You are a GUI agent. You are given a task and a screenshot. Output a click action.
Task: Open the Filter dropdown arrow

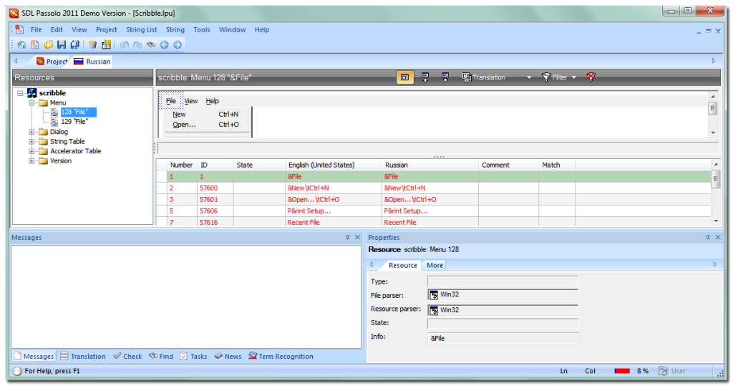pos(573,77)
